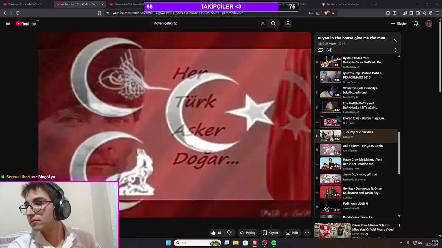Click the Kaydet save button

click(x=270, y=233)
